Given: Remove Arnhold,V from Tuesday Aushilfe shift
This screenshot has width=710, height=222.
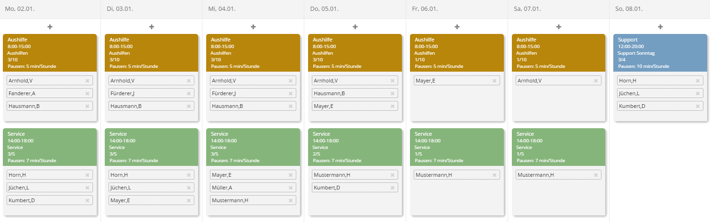Looking at the screenshot, I should tap(189, 81).
